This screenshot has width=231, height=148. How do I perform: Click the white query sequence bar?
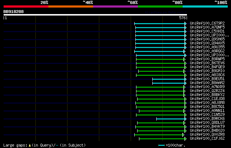95,15
